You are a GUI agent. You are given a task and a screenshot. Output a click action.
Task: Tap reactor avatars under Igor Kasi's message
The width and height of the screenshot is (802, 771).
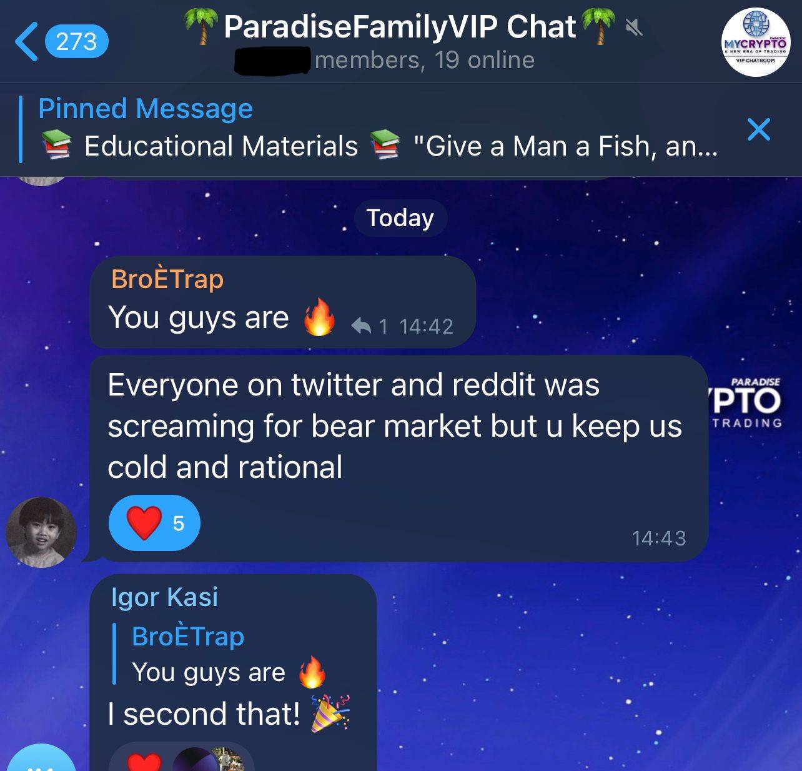pyautogui.click(x=207, y=759)
